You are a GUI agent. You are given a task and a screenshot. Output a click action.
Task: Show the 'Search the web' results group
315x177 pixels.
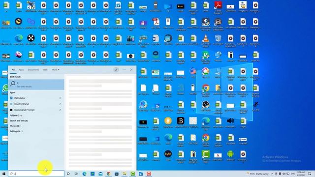click(x=19, y=121)
